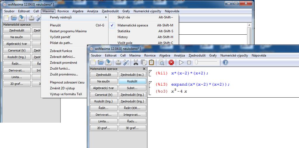Click Integrovat... button in front window
The image size is (299, 148).
(x=132, y=115)
